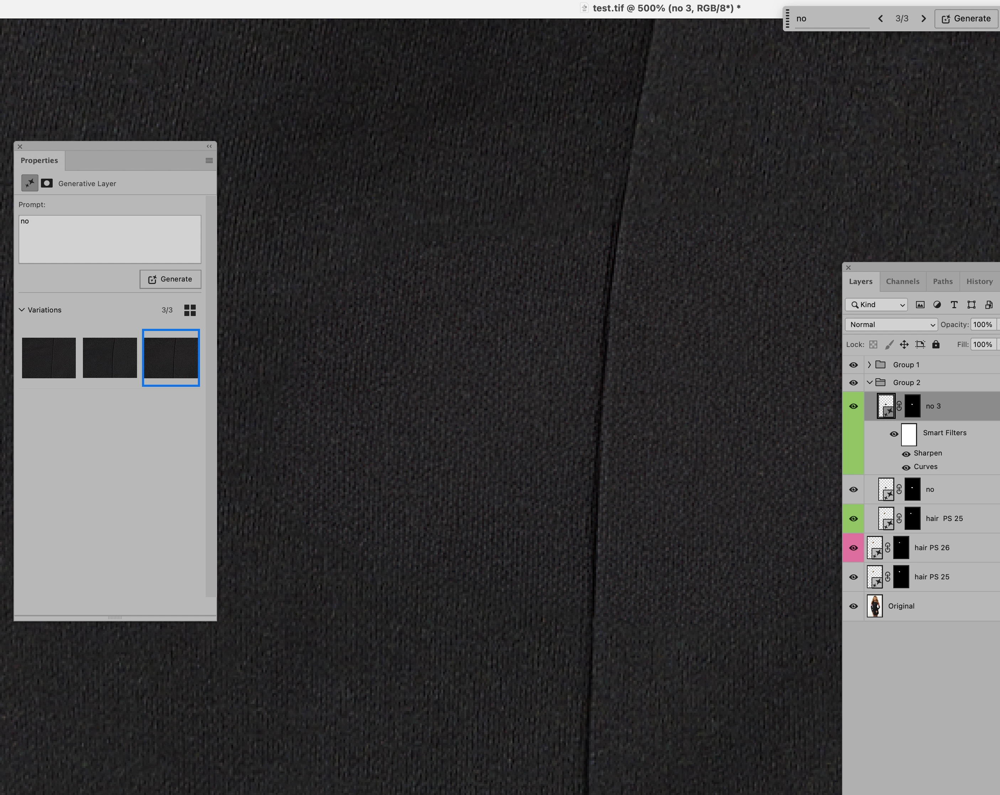Switch to the History tab
This screenshot has width=1000, height=795.
click(x=979, y=281)
